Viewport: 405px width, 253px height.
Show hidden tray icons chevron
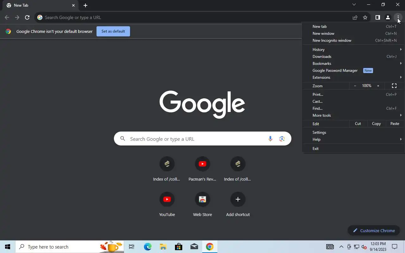pyautogui.click(x=341, y=247)
